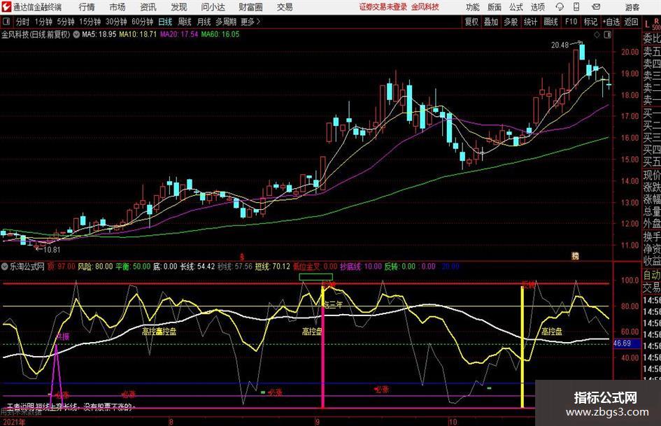Viewport: 661px width, 426px height.
Task: Toggle the left sidebar panel icon
Action: [6, 21]
